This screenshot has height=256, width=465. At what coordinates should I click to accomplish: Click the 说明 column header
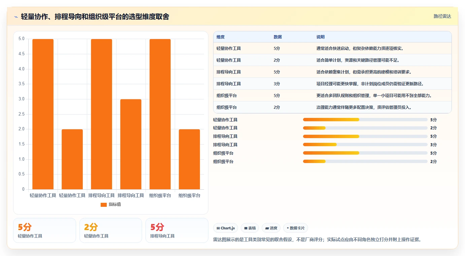[x=321, y=37]
